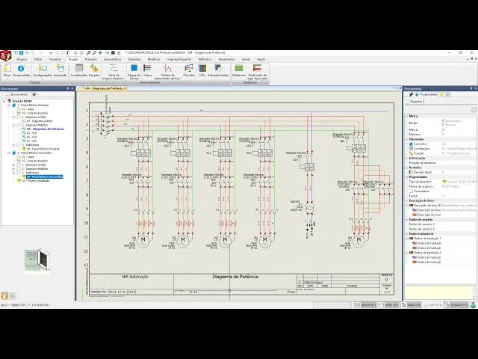Click user icon in status bar corner
Screen dimensions: 478x359
[473, 304]
